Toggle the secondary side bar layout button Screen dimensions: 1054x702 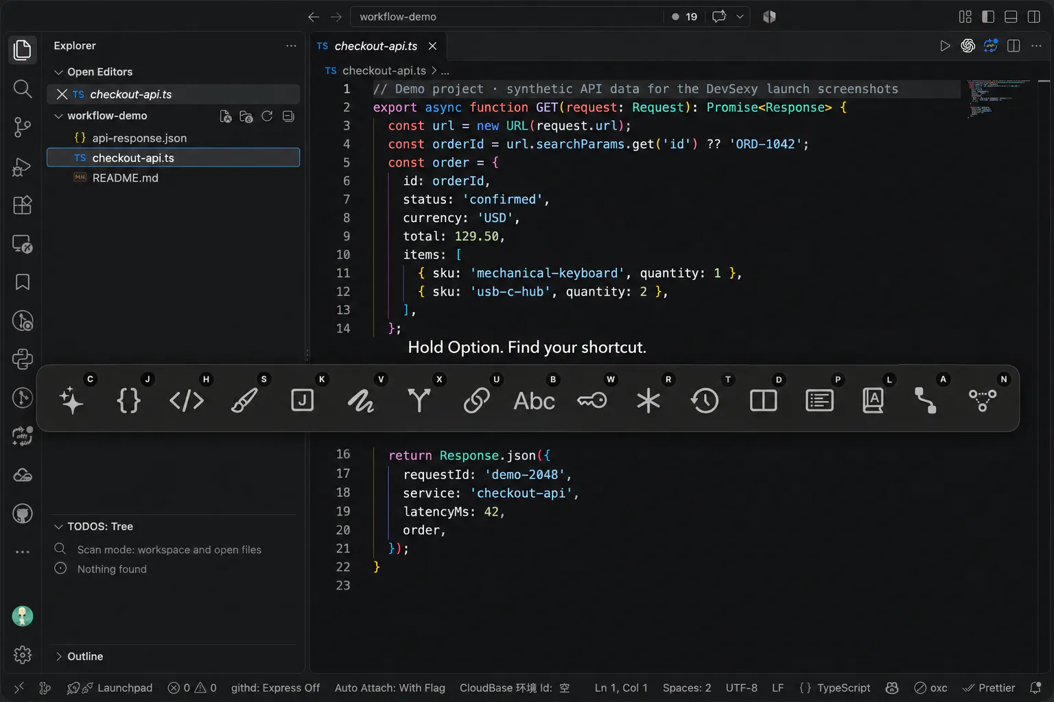[x=1034, y=16]
